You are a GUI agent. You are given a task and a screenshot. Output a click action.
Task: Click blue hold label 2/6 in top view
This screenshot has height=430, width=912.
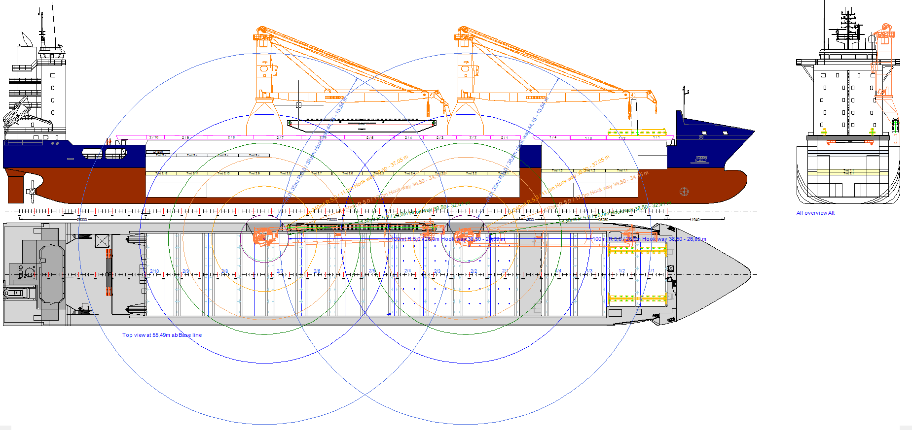[x=317, y=271]
